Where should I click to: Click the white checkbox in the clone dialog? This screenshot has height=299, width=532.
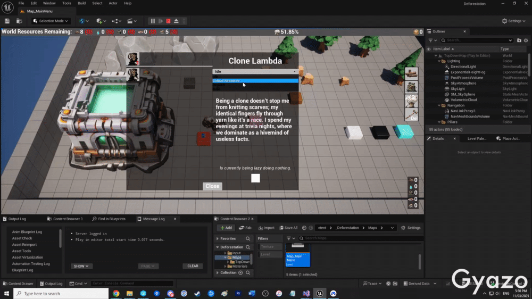[x=255, y=178]
